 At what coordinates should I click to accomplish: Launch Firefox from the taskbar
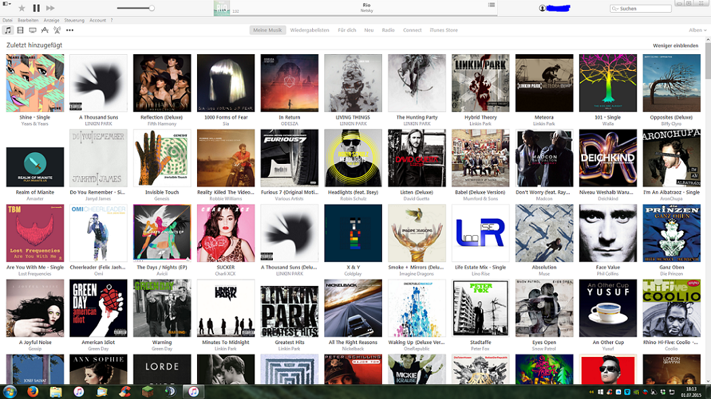33,392
